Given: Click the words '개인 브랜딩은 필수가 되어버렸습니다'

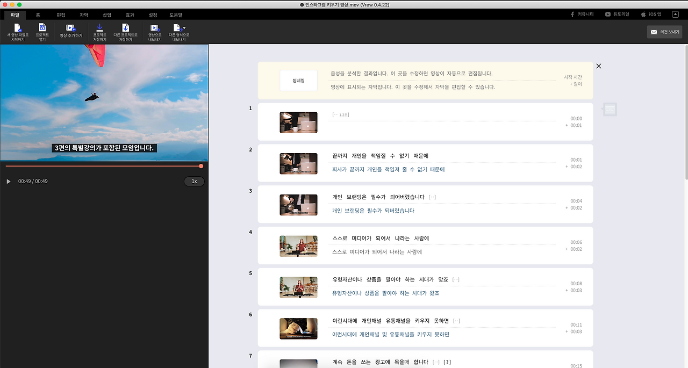Looking at the screenshot, I should pyautogui.click(x=378, y=197).
